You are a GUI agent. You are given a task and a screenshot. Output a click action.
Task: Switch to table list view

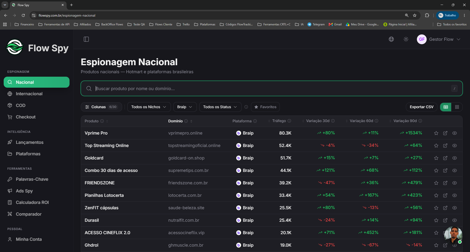click(x=446, y=107)
